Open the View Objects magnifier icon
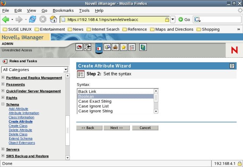Screen dimensions: 243x167 107,47
